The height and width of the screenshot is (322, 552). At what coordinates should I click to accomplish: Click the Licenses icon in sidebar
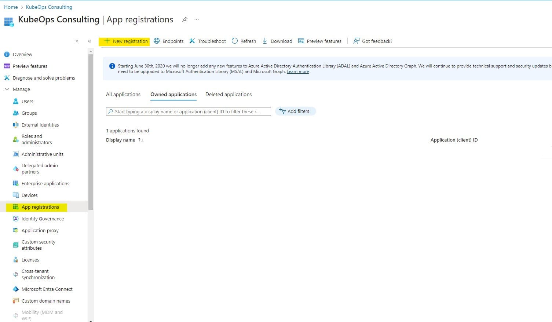coord(16,260)
